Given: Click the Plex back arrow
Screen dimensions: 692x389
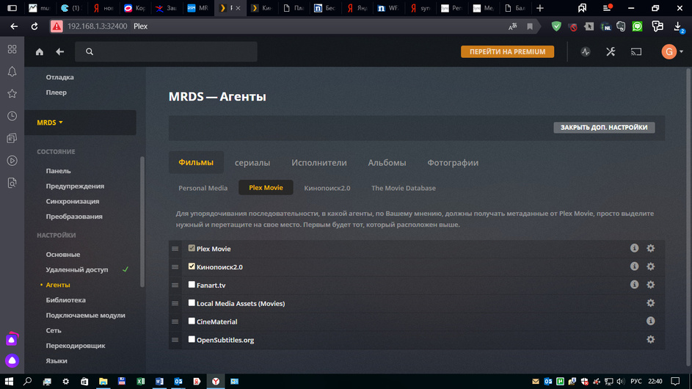Looking at the screenshot, I should 59,51.
